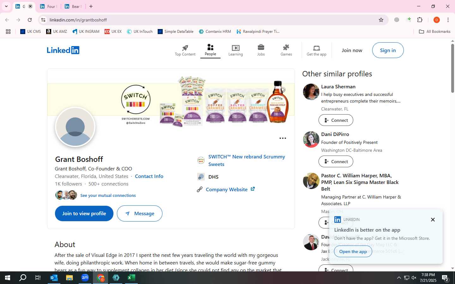This screenshot has height=284, width=455.
Task: Switch to the Bear tab
Action: pos(73,6)
